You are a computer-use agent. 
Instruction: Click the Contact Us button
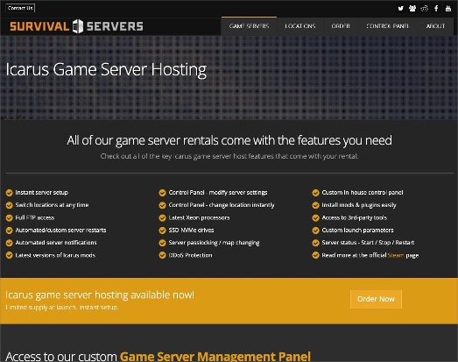click(x=20, y=8)
